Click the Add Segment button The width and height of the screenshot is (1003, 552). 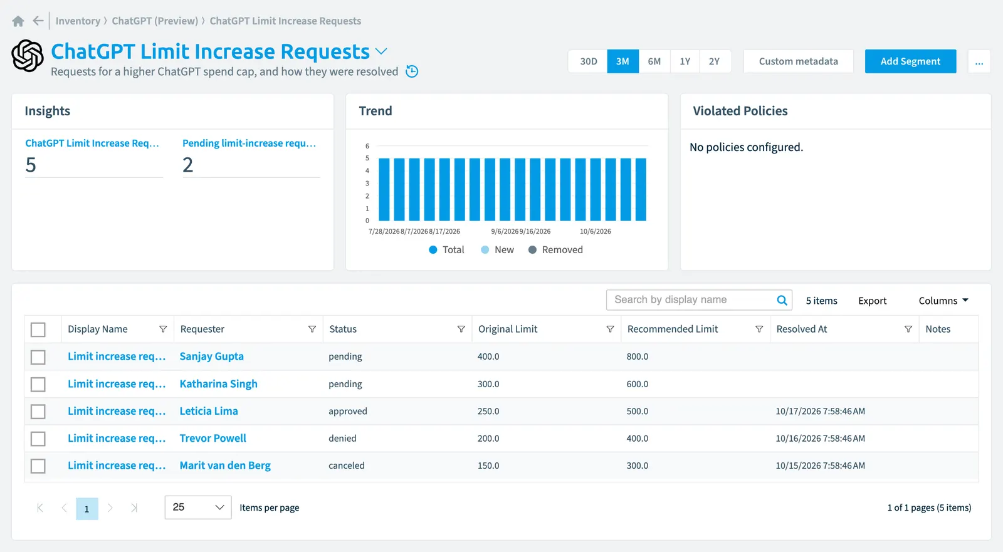[910, 61]
